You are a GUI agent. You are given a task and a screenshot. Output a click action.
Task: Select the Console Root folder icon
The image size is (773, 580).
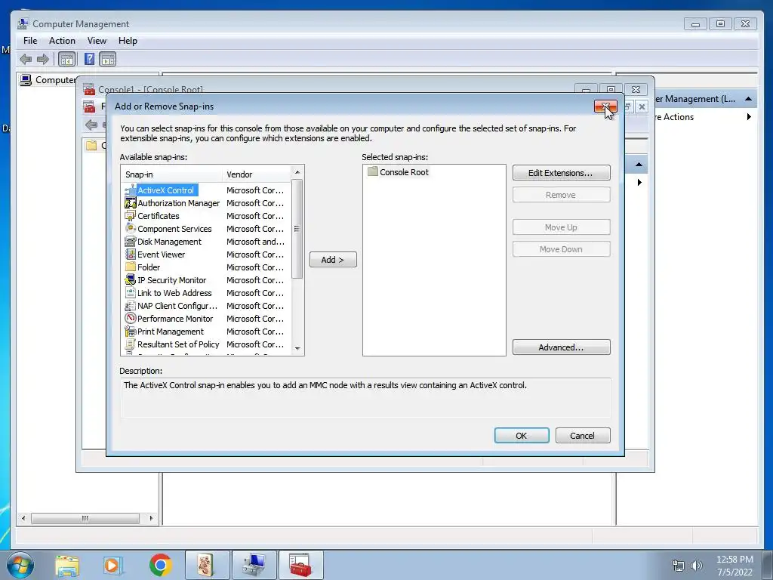tap(373, 171)
